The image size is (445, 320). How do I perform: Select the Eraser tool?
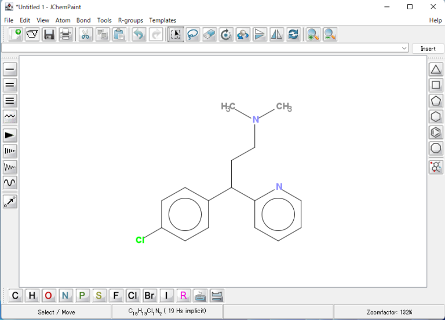click(209, 35)
